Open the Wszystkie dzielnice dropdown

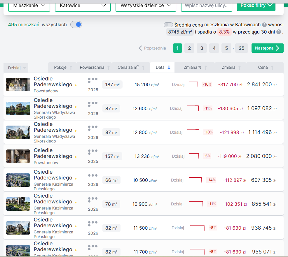[x=146, y=6]
